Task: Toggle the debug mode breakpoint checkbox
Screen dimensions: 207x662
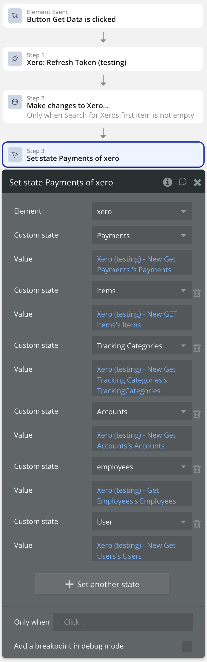Action: click(x=187, y=646)
